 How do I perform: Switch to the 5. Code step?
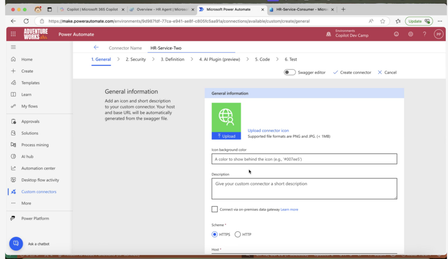(262, 59)
